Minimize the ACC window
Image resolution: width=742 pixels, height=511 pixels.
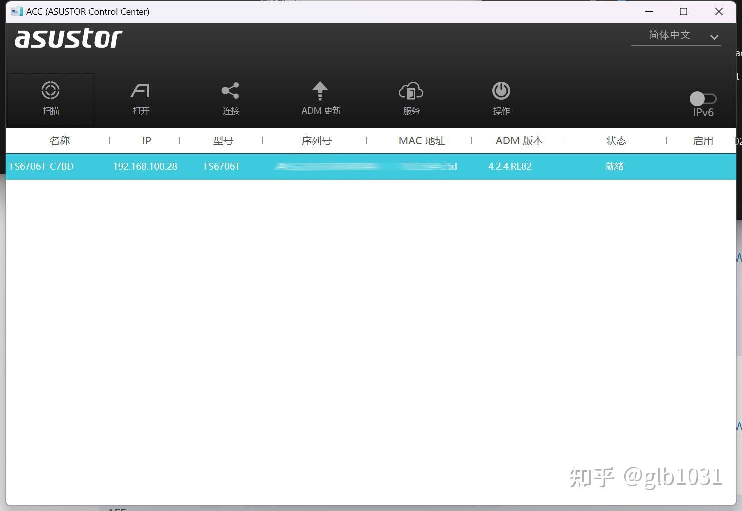(649, 11)
